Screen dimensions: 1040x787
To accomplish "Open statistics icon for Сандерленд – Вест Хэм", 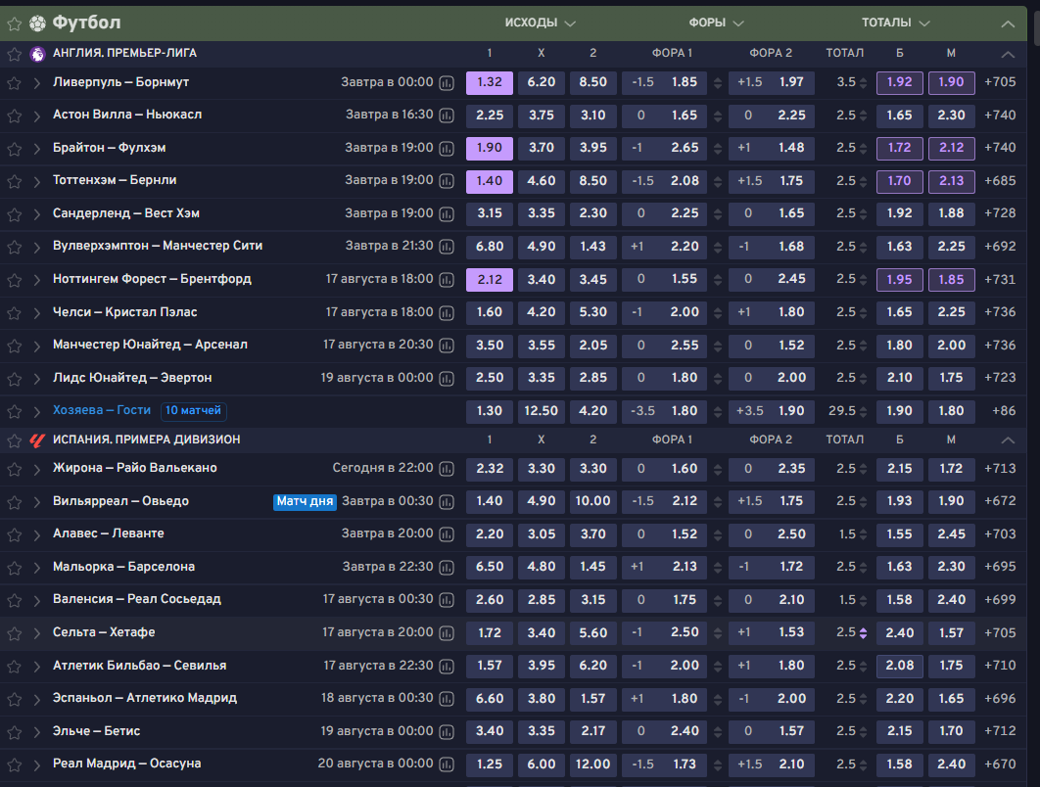I will pyautogui.click(x=447, y=214).
